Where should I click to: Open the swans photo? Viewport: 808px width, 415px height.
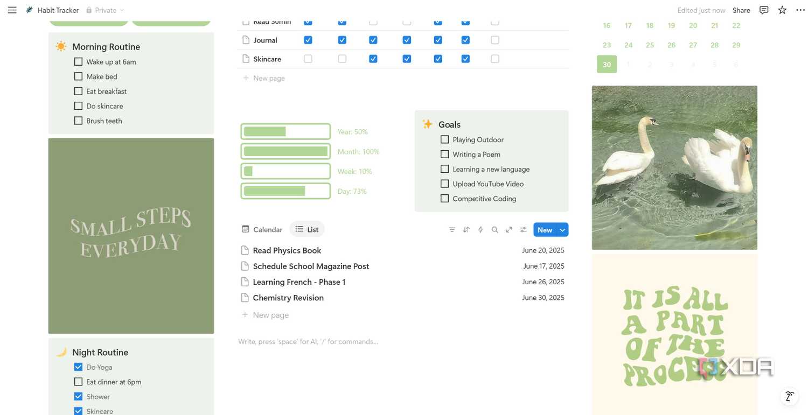(x=674, y=167)
